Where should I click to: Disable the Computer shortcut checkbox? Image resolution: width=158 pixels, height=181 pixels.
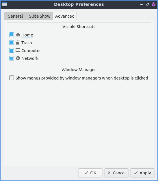point(12,50)
